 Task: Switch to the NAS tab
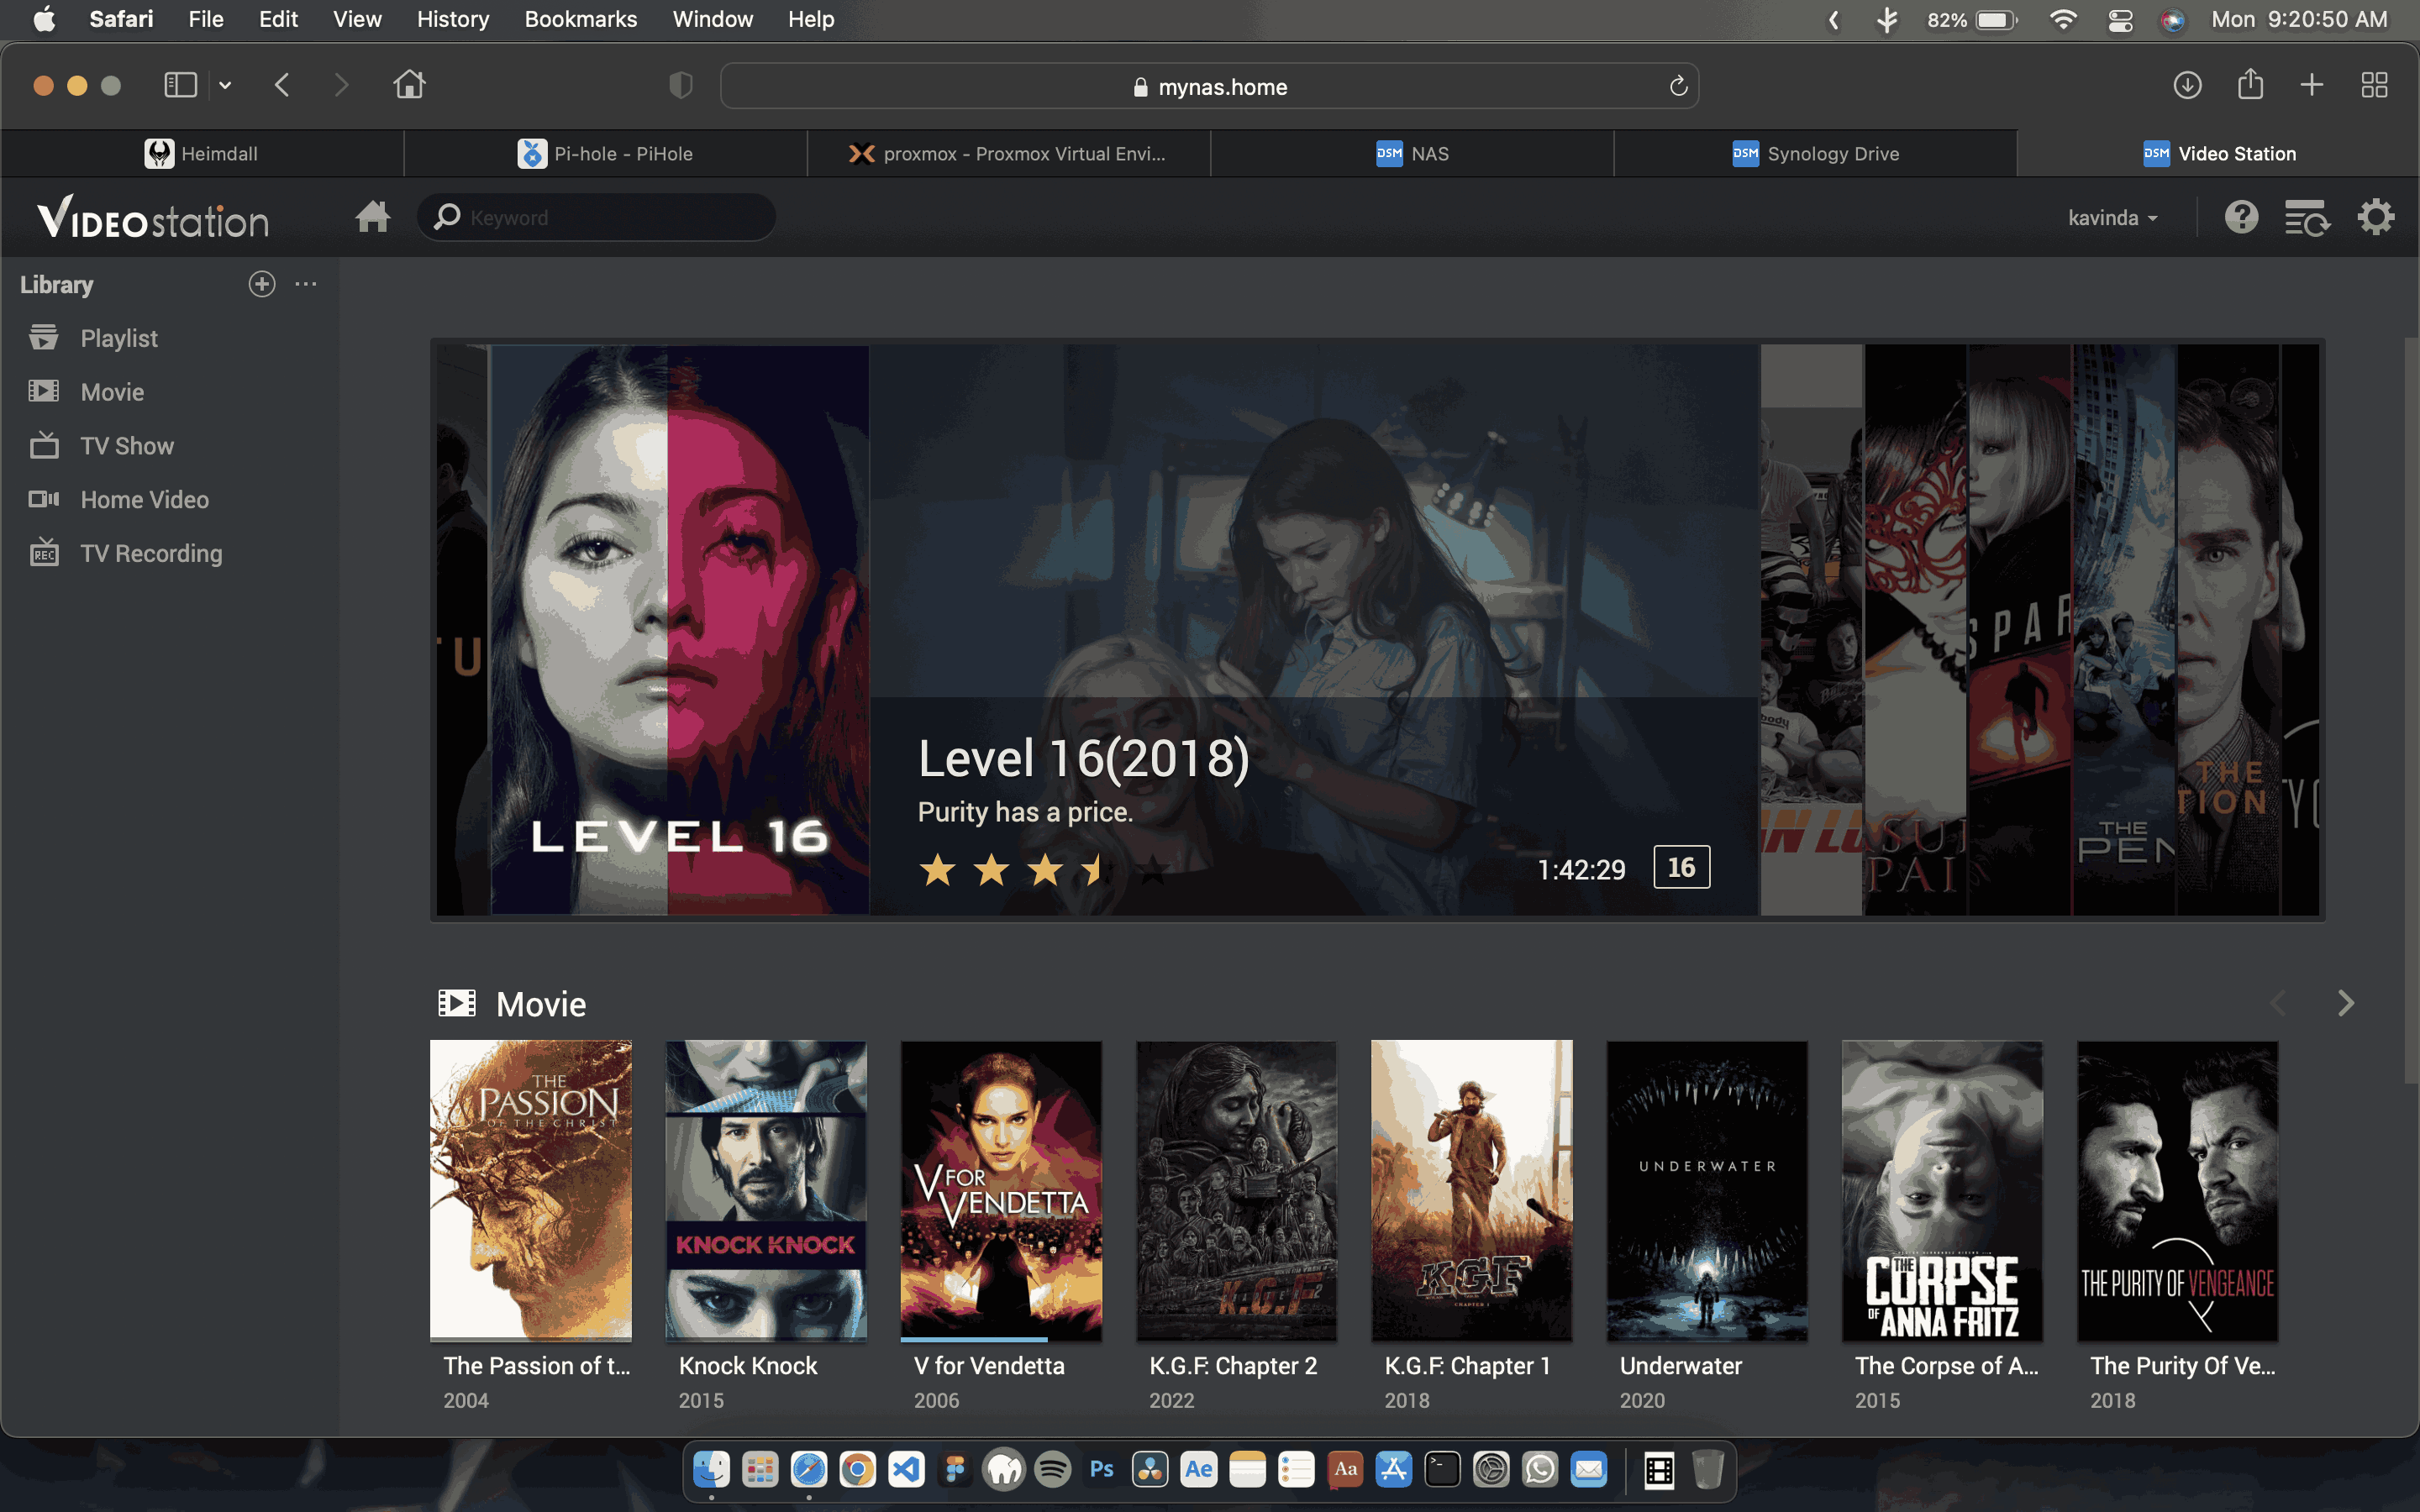click(x=1412, y=153)
